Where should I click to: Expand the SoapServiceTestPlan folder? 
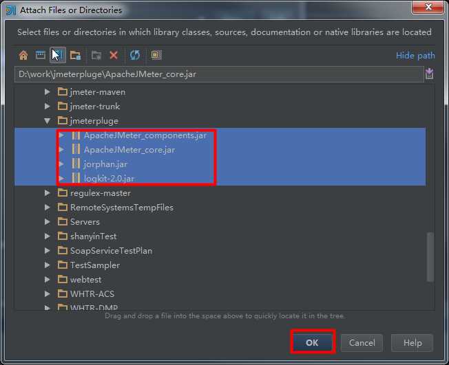48,251
